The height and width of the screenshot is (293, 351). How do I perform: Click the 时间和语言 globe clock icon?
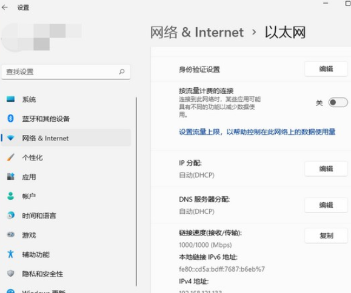pyautogui.click(x=10, y=216)
